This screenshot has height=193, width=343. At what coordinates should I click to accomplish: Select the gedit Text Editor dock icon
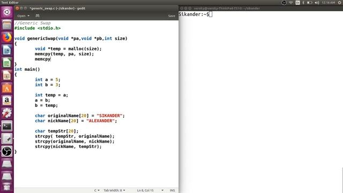[x=7, y=139]
